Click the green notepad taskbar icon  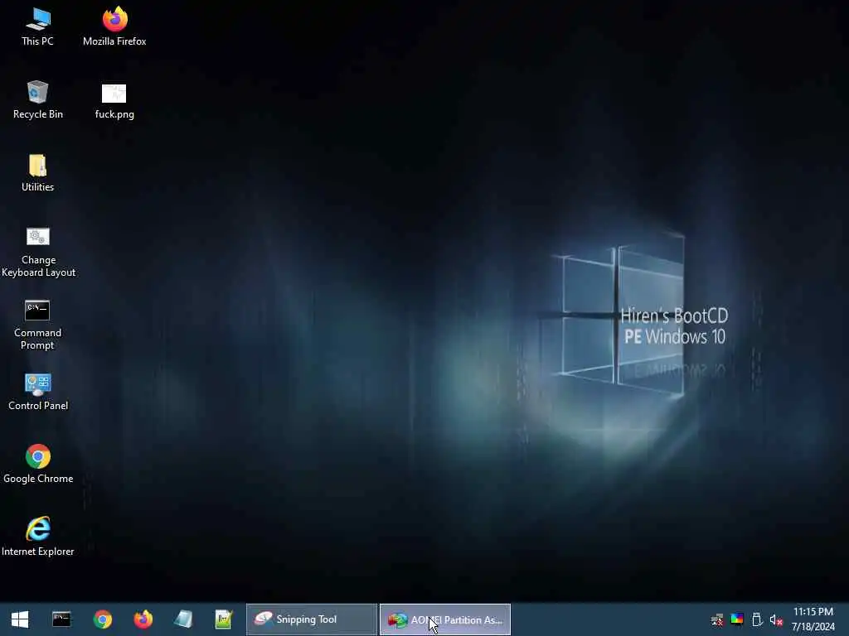224,619
